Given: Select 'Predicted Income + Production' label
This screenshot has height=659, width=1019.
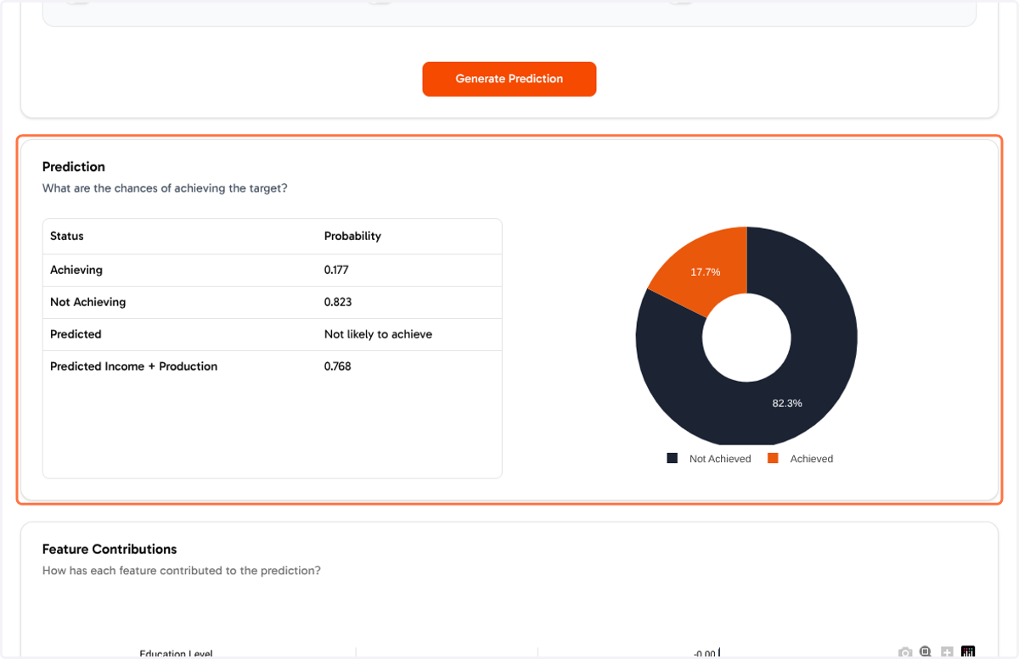Looking at the screenshot, I should pyautogui.click(x=133, y=366).
